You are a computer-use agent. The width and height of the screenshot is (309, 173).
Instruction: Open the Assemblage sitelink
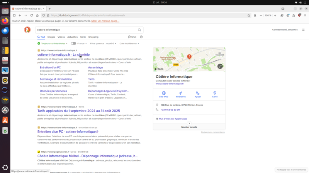(95, 67)
